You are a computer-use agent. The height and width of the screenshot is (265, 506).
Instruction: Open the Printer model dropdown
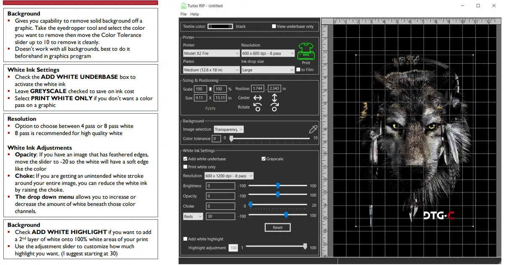[x=211, y=54]
